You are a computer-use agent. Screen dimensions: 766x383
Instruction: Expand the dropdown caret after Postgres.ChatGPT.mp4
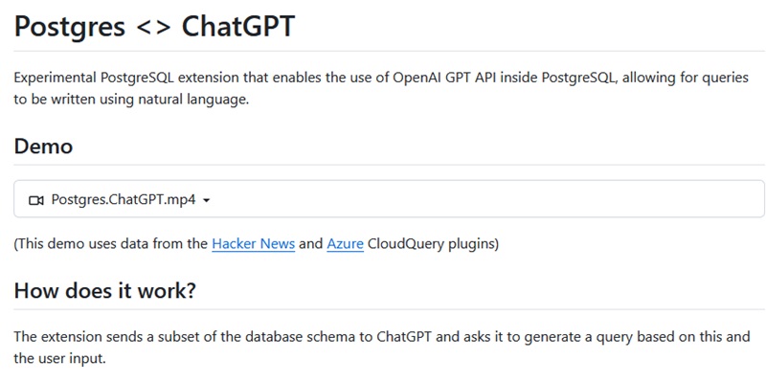coord(206,201)
